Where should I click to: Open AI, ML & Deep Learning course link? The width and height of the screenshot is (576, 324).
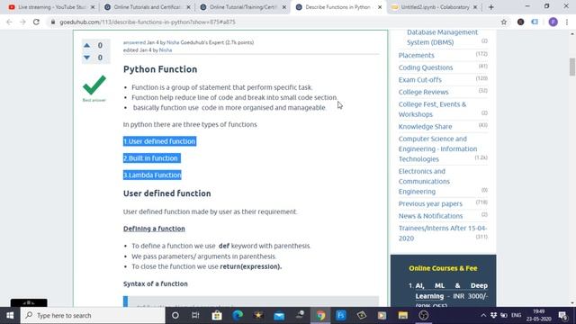(452, 291)
